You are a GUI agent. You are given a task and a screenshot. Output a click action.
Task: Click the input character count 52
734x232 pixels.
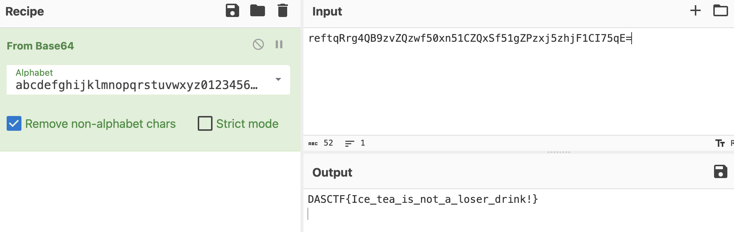pos(328,143)
